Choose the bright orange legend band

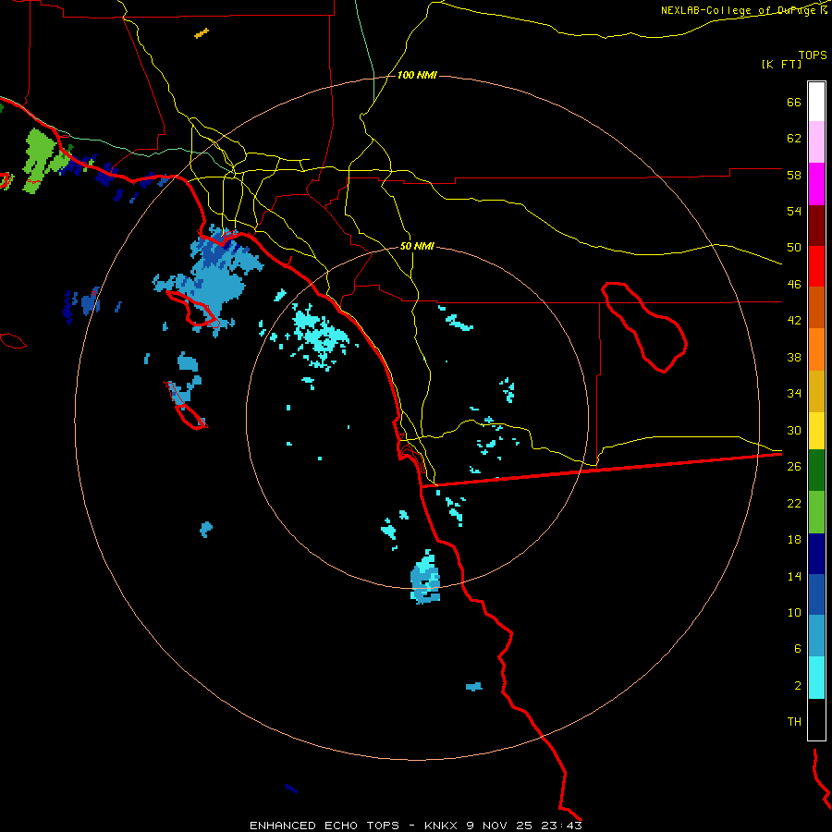click(x=816, y=349)
